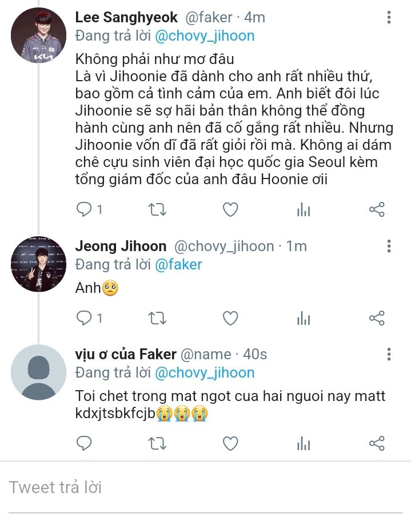Screen dimensions: 411x516
Task: Retweet the tweet from vịu ơ của Faker
Action: pos(157,443)
